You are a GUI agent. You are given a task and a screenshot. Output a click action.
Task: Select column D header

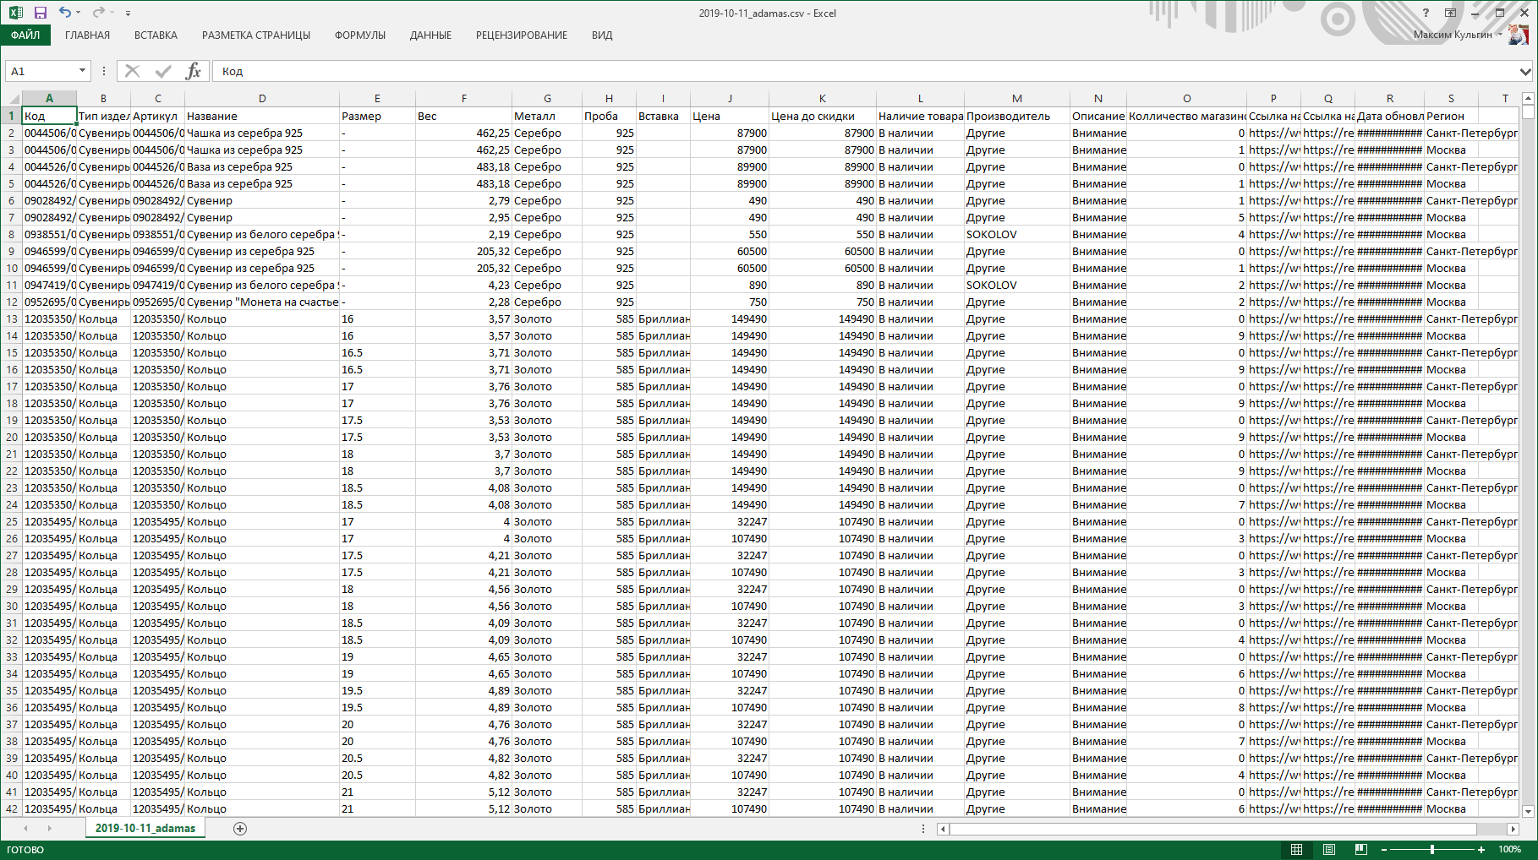click(x=262, y=99)
